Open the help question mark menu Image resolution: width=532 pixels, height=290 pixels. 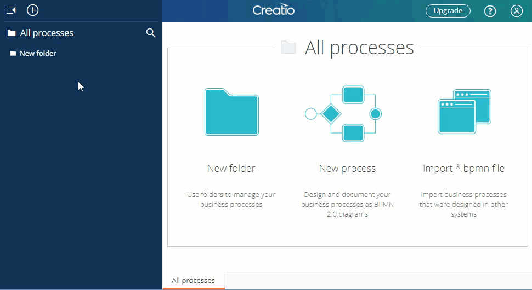click(x=490, y=11)
